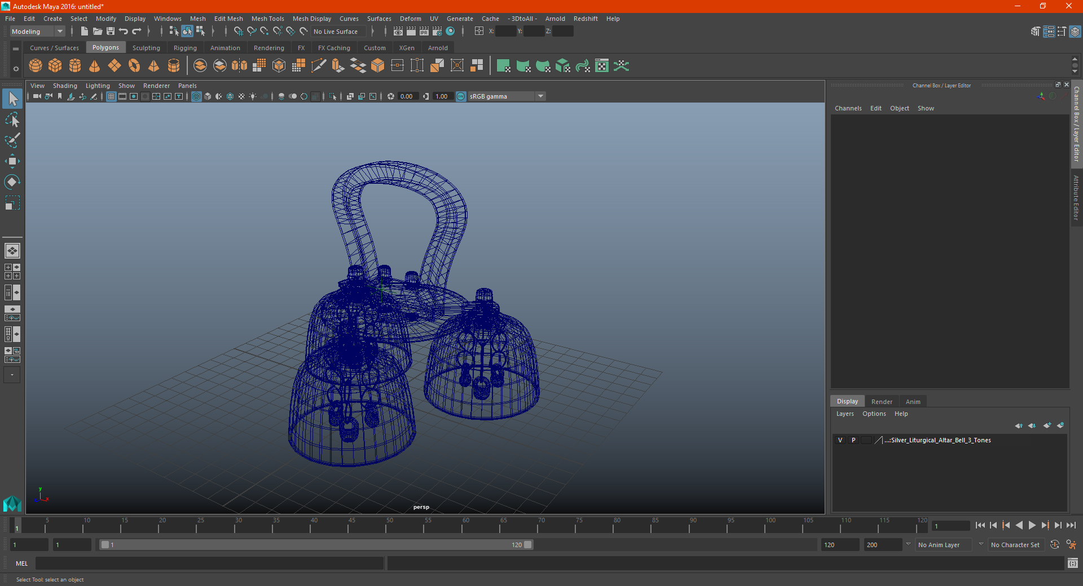1083x586 pixels.
Task: Toggle smooth shade all in panel toolbar
Action: point(208,96)
